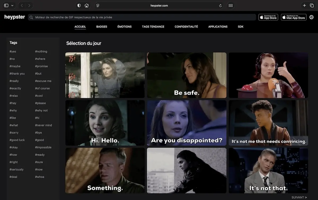
Task: Open a new tab with plus icon
Action: (x=304, y=6)
